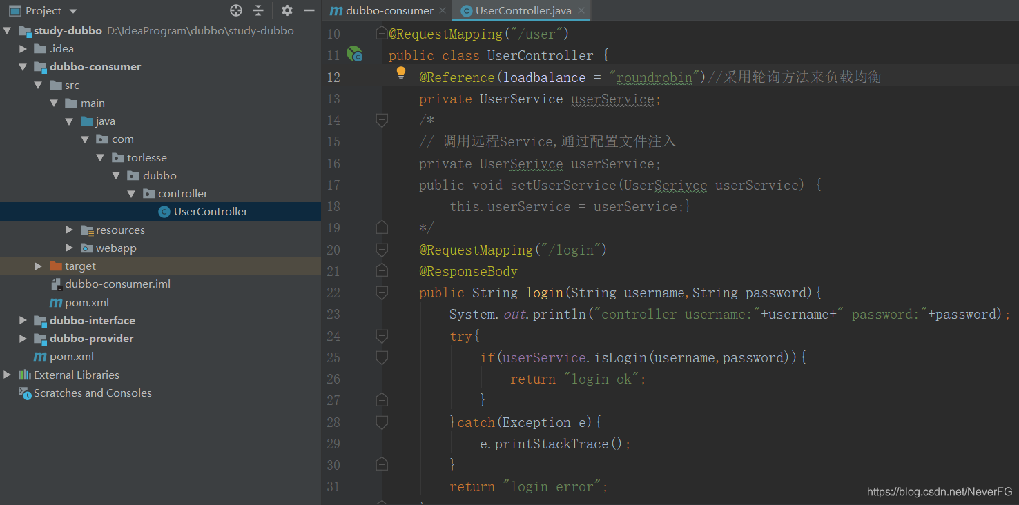Expand the resources folder
Viewport: 1019px width, 505px height.
coord(70,230)
